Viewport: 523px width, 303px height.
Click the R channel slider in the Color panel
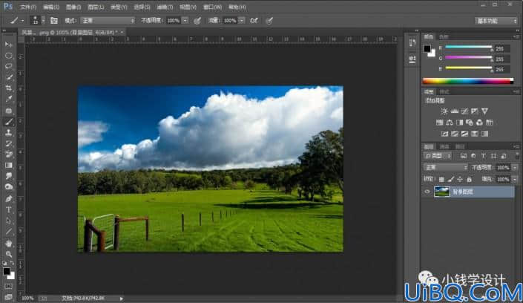[x=469, y=47]
